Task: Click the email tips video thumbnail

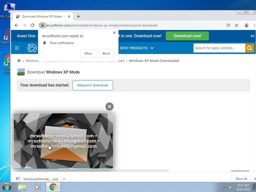Action: point(63,141)
